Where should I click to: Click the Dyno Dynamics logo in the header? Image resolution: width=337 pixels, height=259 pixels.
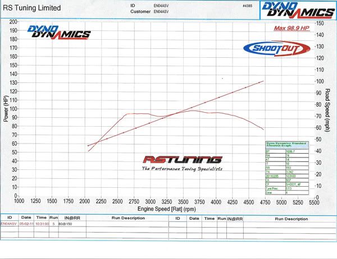pyautogui.click(x=298, y=10)
